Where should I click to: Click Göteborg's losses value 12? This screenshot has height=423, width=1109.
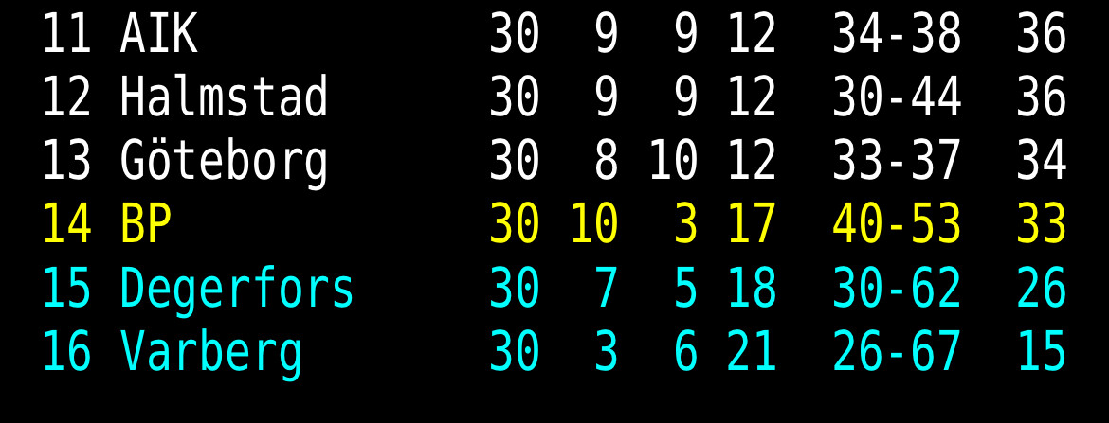[752, 161]
